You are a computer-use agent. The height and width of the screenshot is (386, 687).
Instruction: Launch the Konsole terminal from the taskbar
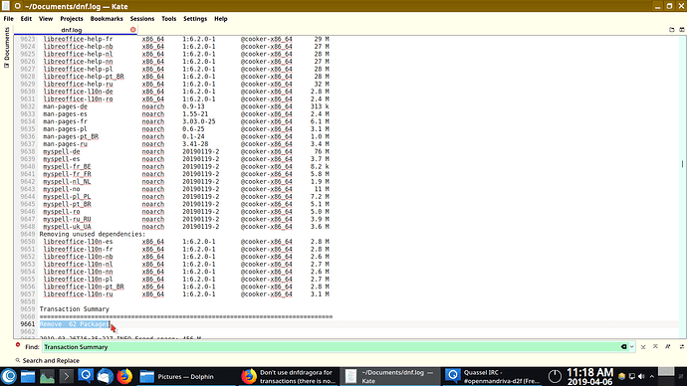(66, 376)
